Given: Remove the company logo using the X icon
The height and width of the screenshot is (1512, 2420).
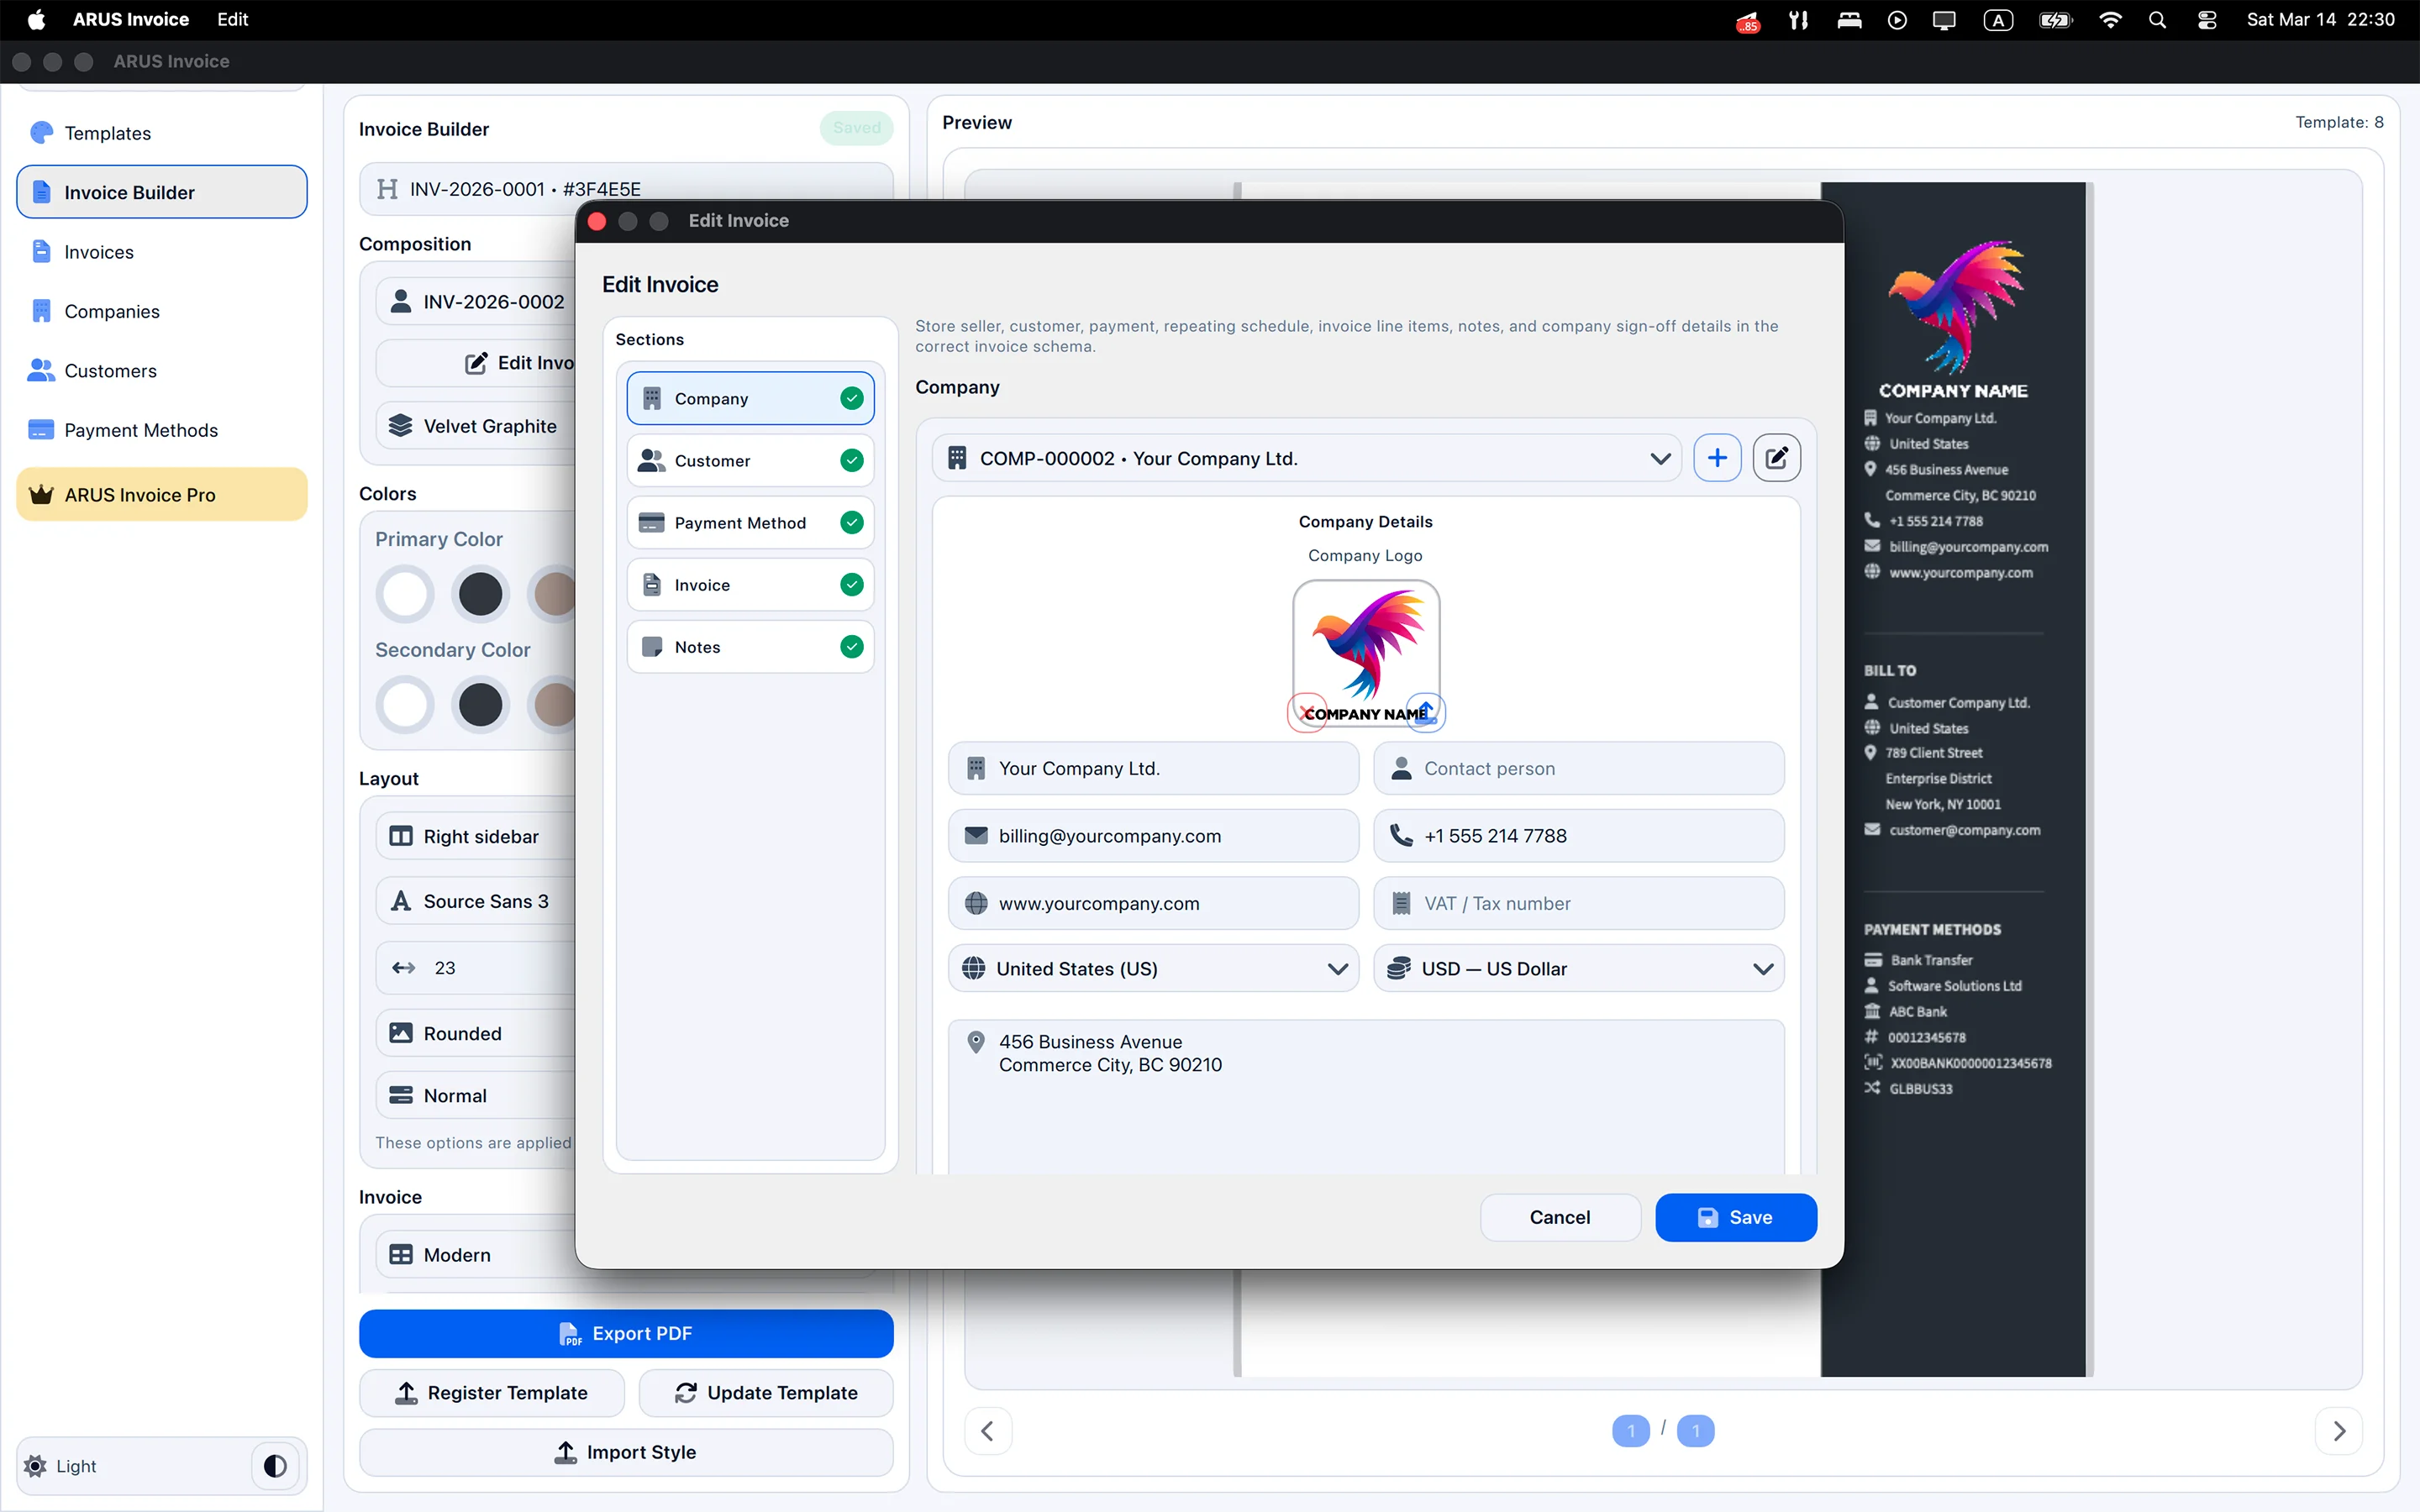Looking at the screenshot, I should (x=1305, y=712).
